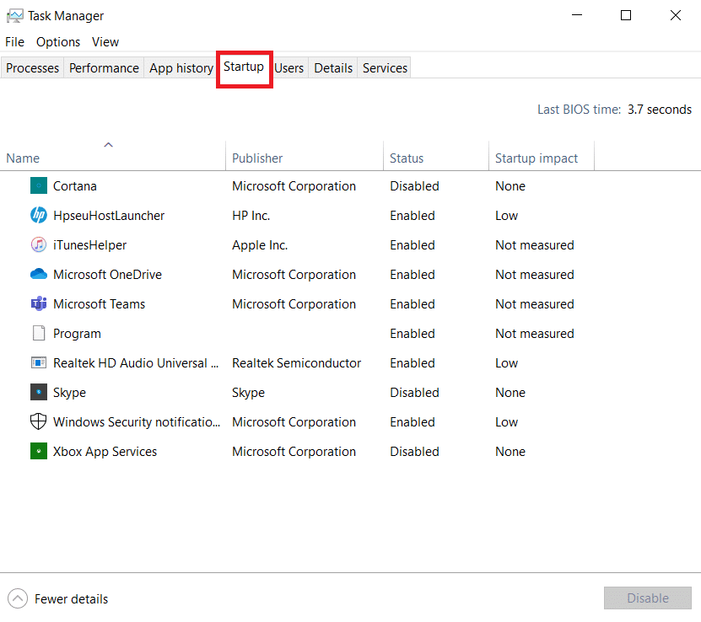Select the Skype name entry

point(69,392)
